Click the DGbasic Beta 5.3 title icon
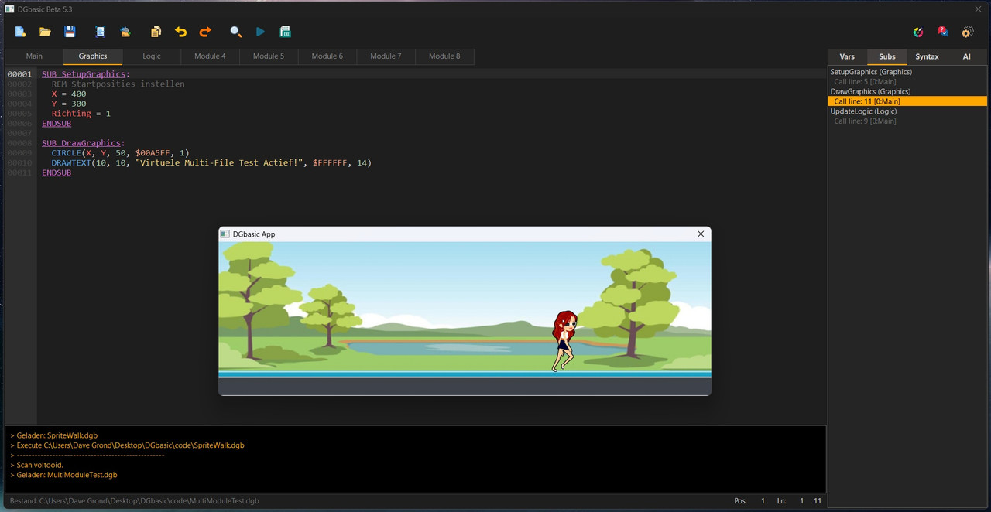Image resolution: width=991 pixels, height=512 pixels. 10,9
